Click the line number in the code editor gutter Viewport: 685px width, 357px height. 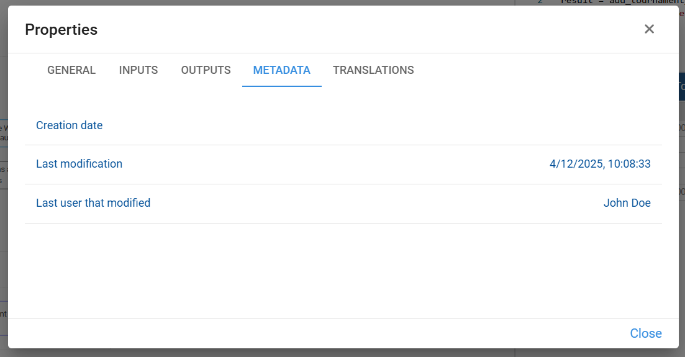coord(540,2)
